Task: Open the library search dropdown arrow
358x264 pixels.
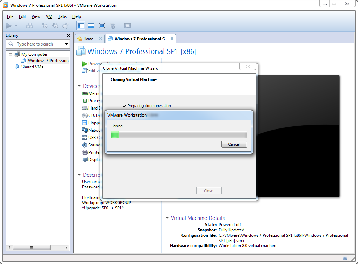Action: click(66, 44)
